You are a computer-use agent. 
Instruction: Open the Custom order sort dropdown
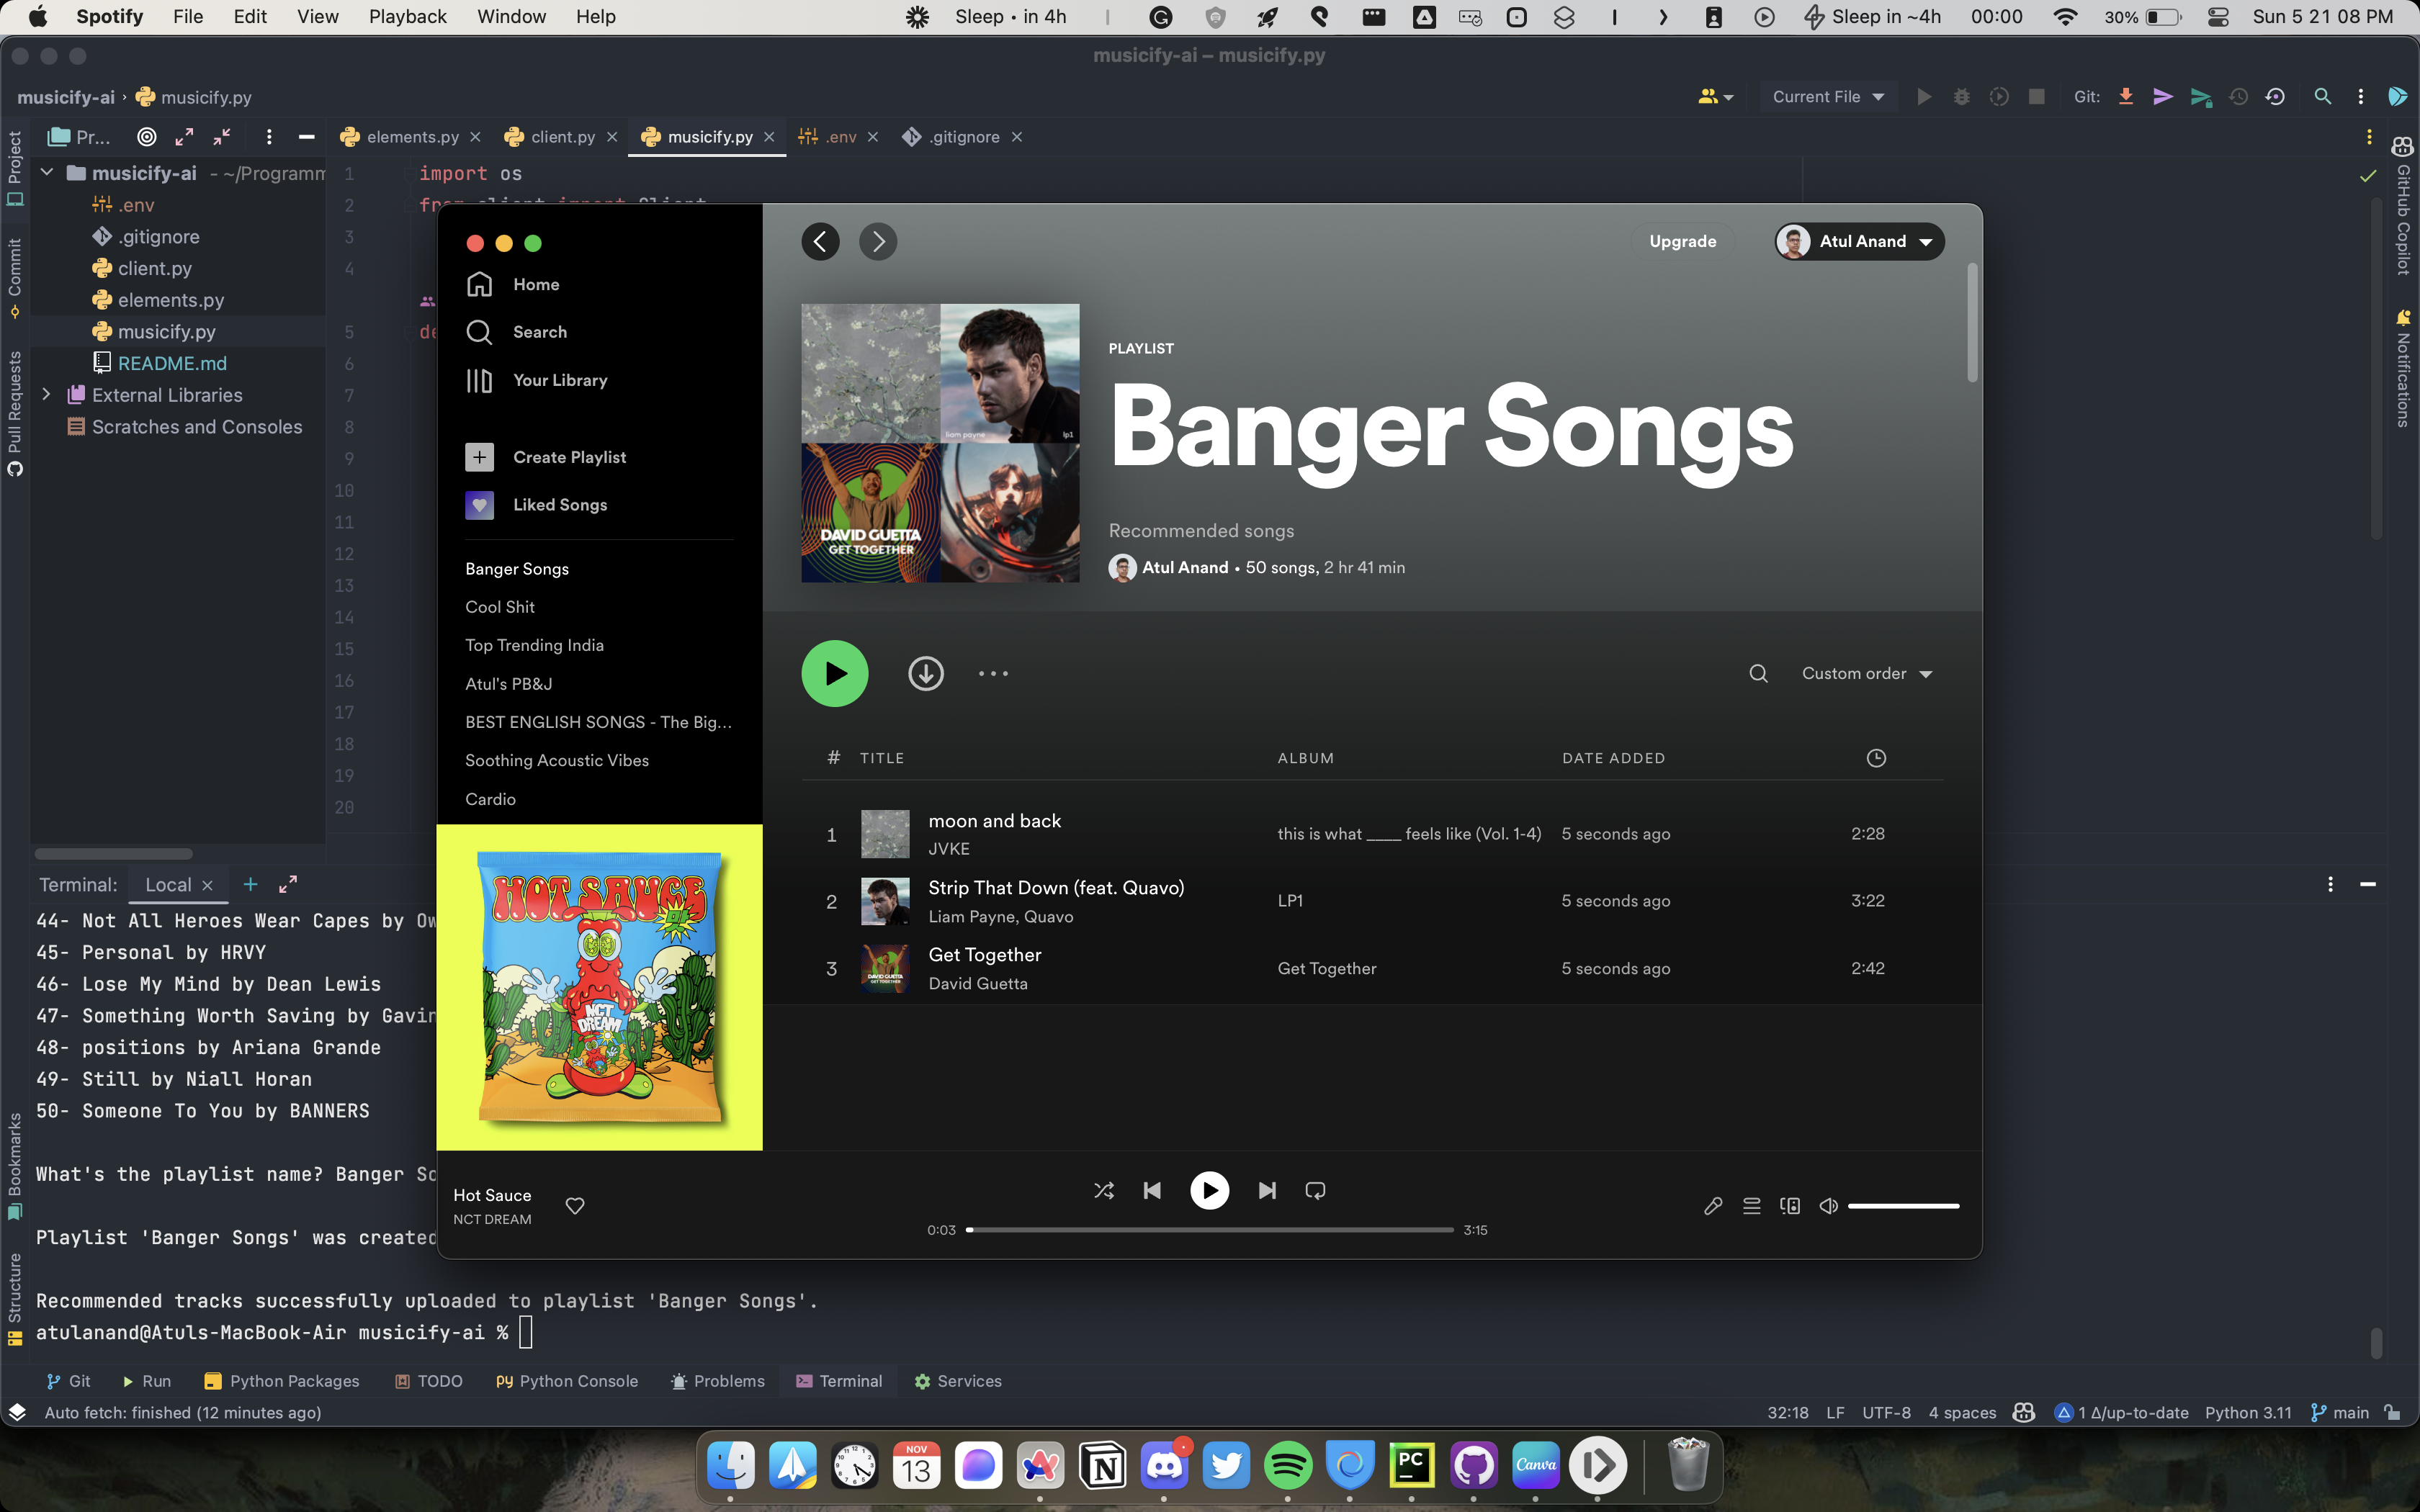coord(1866,673)
